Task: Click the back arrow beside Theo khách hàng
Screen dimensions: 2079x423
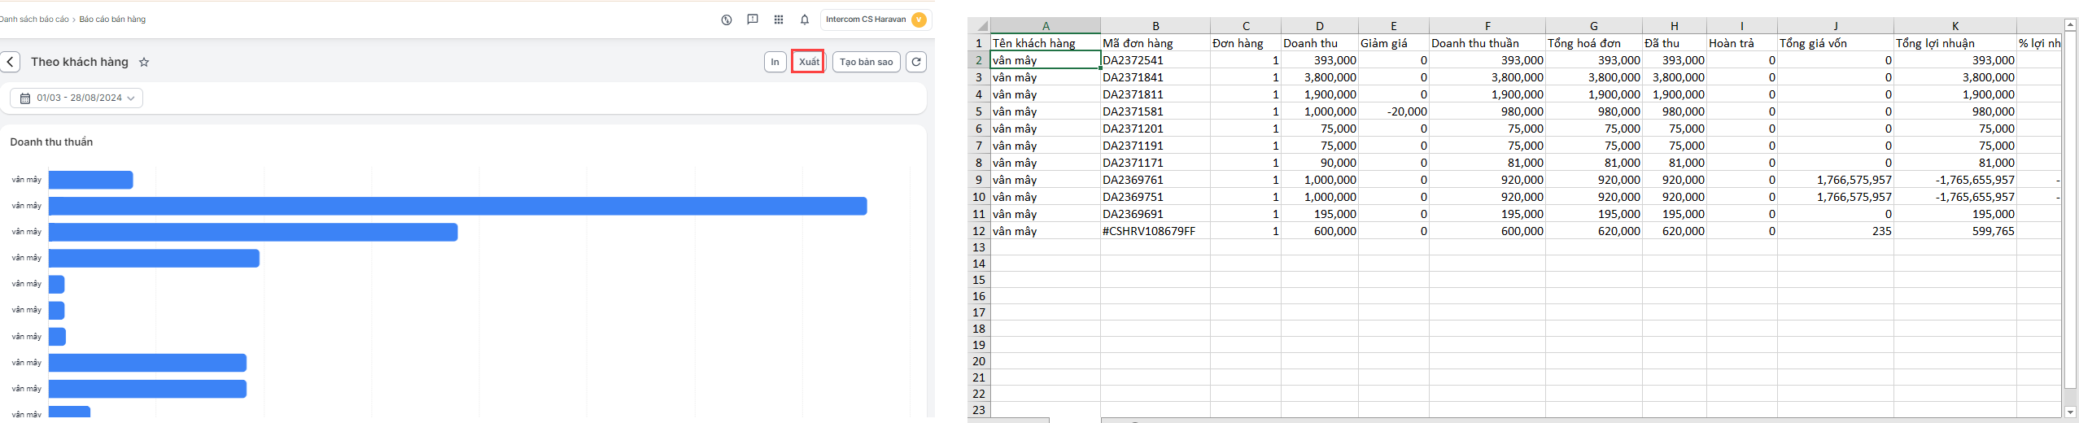Action: point(11,62)
